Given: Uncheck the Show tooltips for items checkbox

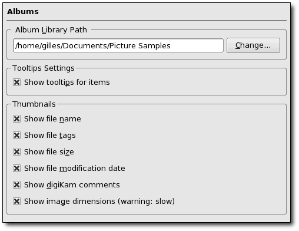Looking at the screenshot, I should [x=16, y=82].
